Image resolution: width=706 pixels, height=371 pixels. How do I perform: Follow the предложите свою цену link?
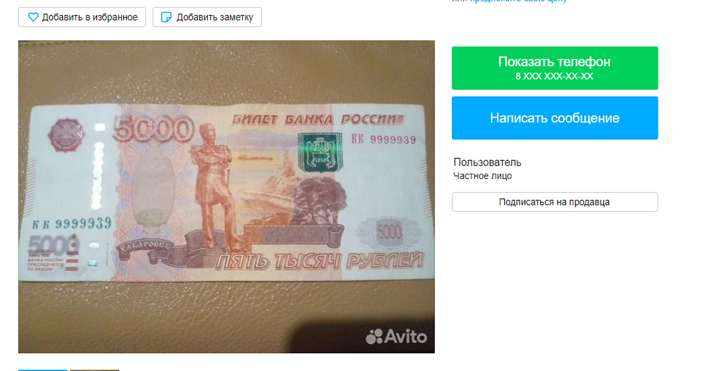(518, 1)
